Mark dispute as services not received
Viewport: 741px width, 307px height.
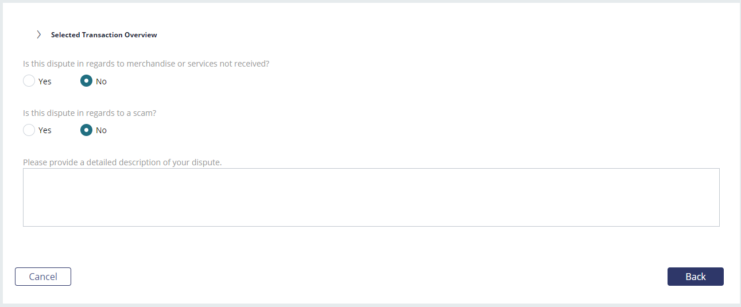[x=29, y=81]
